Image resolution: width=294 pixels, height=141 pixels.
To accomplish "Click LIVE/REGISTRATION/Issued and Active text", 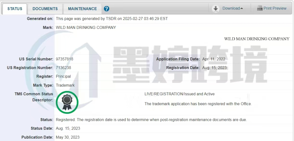I will tap(179, 94).
